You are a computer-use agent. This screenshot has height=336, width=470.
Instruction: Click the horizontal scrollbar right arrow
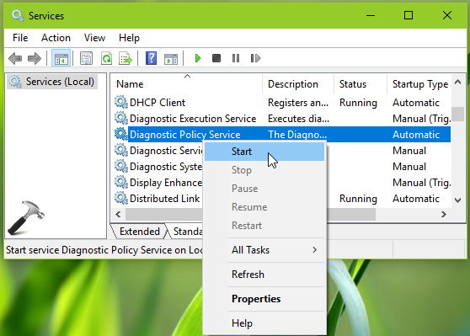[444, 214]
